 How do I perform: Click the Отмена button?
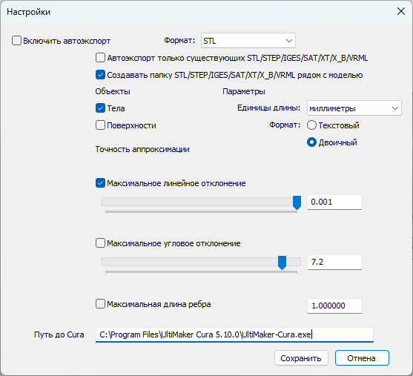tap(362, 358)
